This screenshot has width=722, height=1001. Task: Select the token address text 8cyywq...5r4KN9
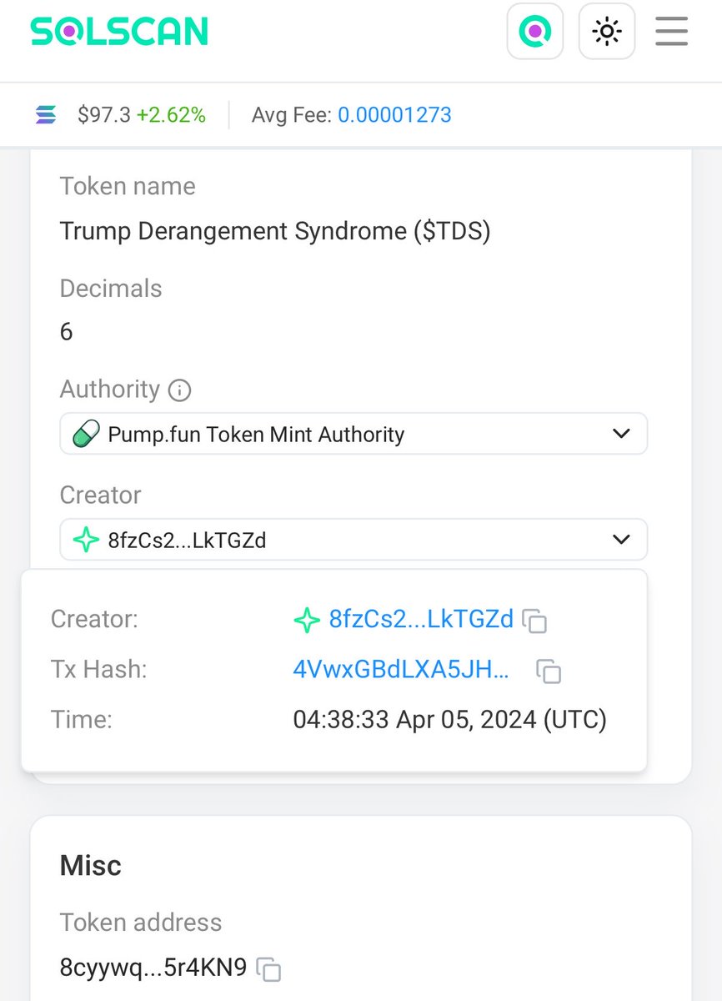(153, 968)
